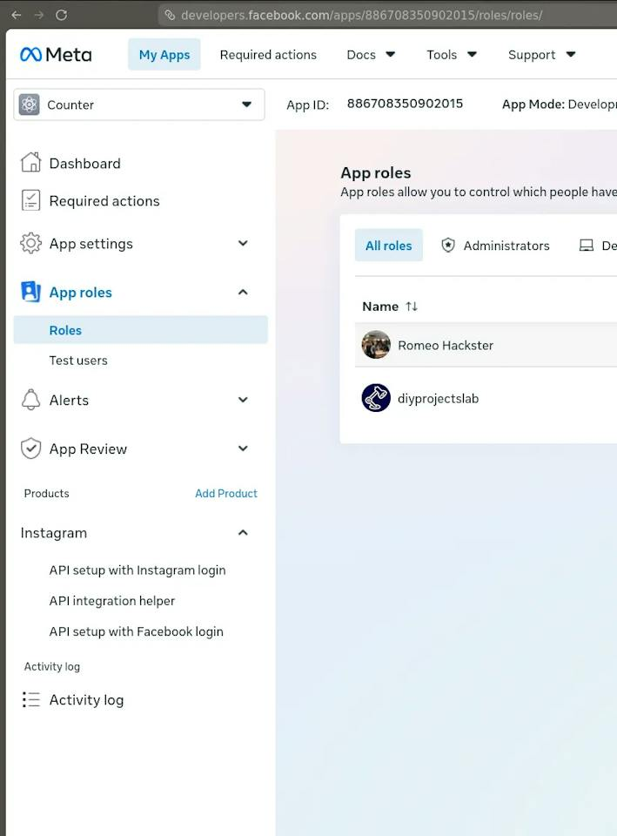Click the App settings gear icon
The height and width of the screenshot is (836, 617).
tap(31, 243)
